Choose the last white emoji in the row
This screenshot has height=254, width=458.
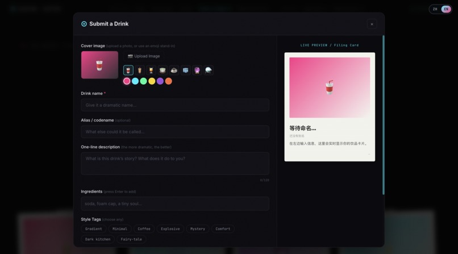pos(209,70)
